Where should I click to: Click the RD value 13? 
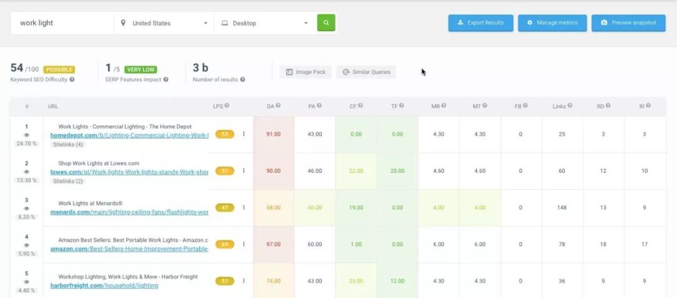(603, 207)
